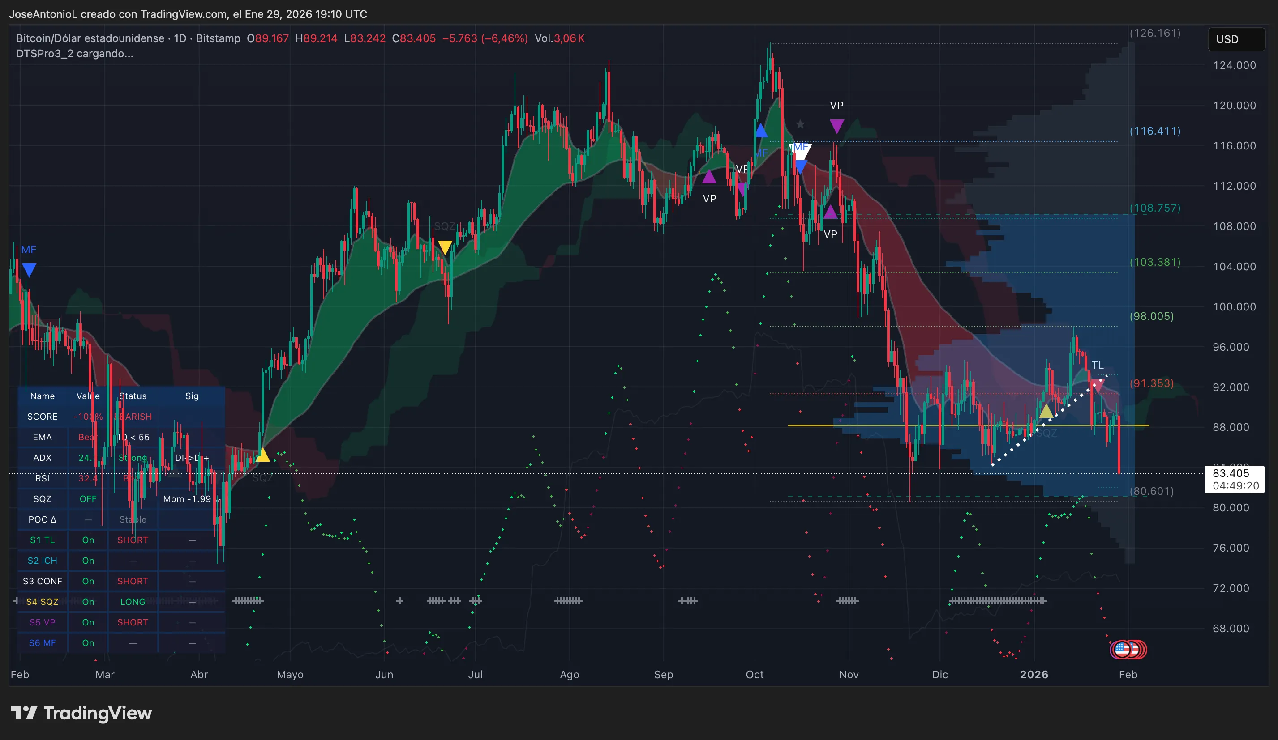This screenshot has height=740, width=1278.
Task: Select the blue MF down-arrow marker near February
Action: pyautogui.click(x=29, y=269)
